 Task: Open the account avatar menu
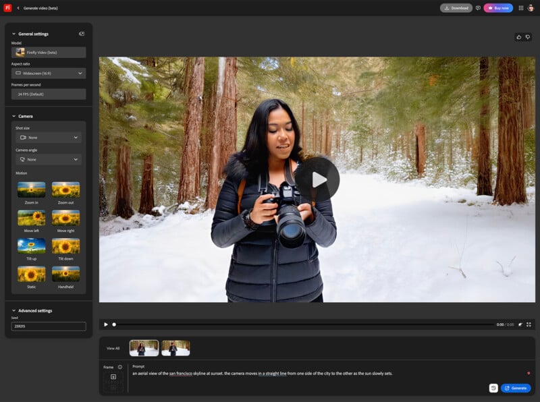[x=531, y=7]
